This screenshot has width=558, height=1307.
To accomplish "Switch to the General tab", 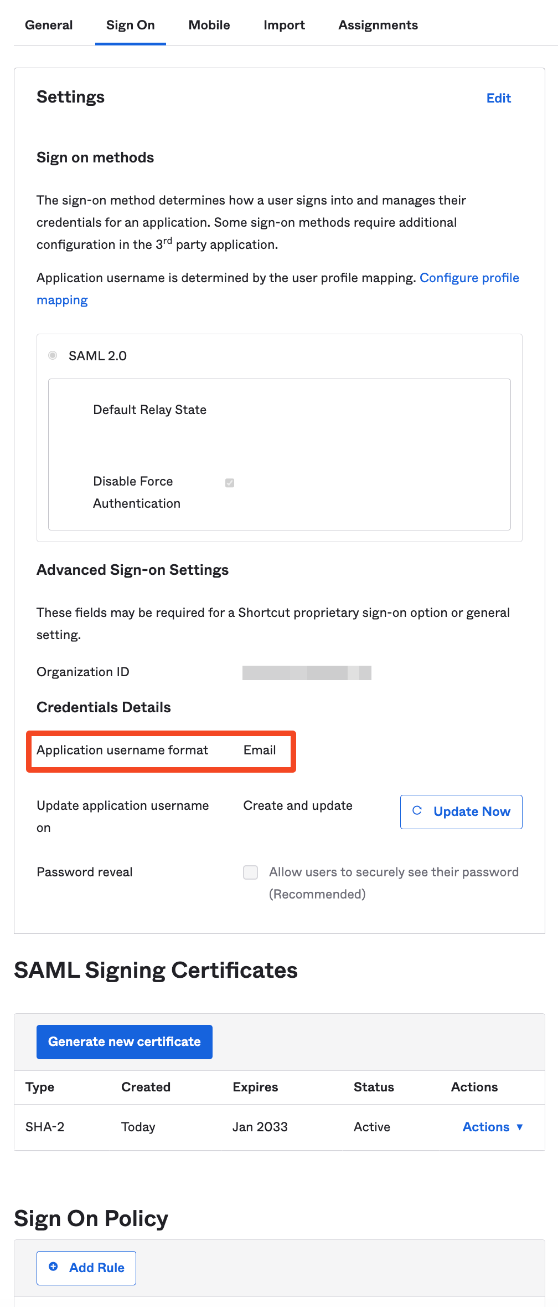I will coord(49,25).
